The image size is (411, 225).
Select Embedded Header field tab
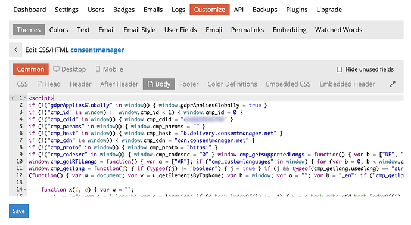pos(347,84)
